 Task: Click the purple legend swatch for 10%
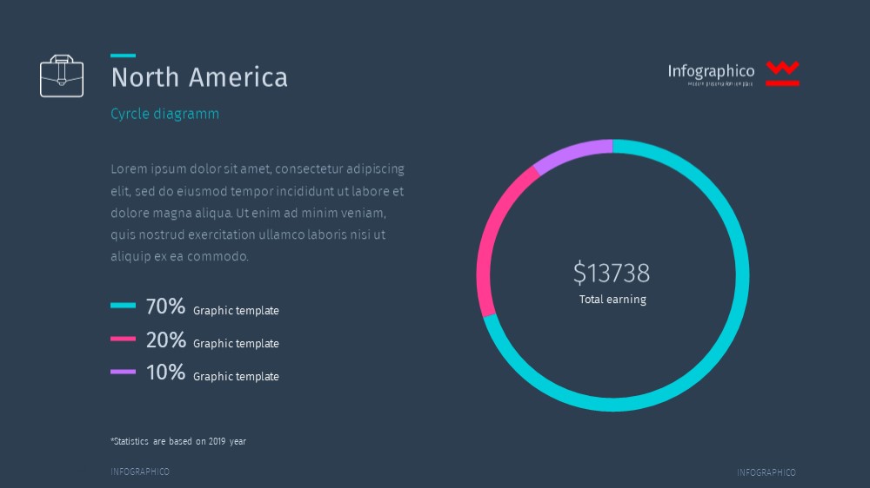[124, 372]
